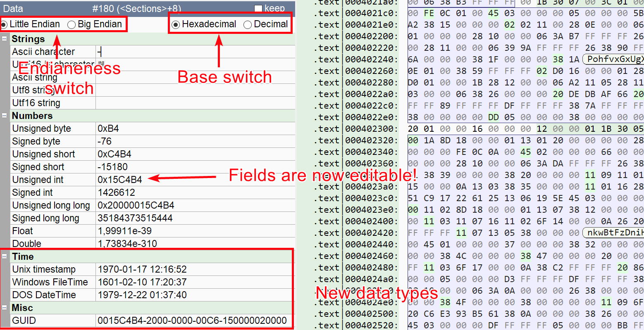Click byte DF in row 000402520
644x330 pixels.
point(494,325)
